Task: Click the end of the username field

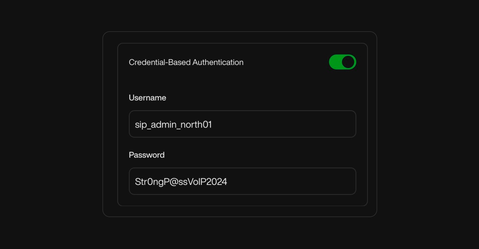Action: 347,124
